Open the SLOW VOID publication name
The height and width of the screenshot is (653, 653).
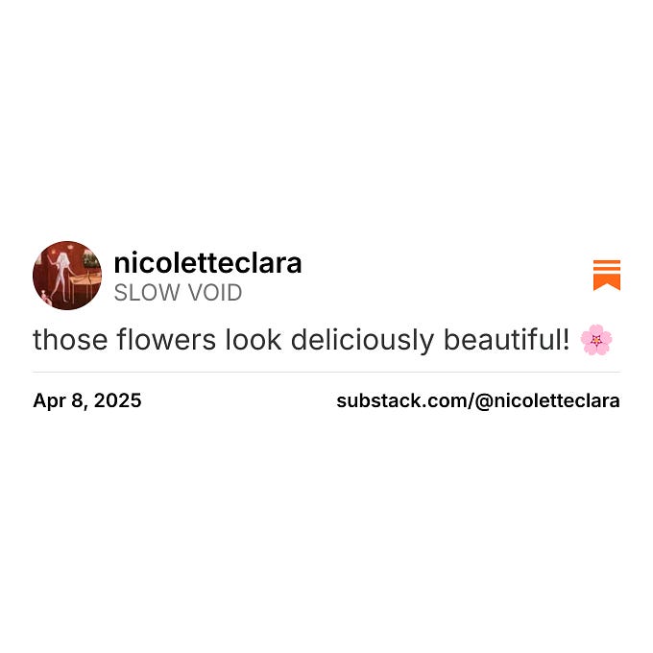[x=178, y=292]
